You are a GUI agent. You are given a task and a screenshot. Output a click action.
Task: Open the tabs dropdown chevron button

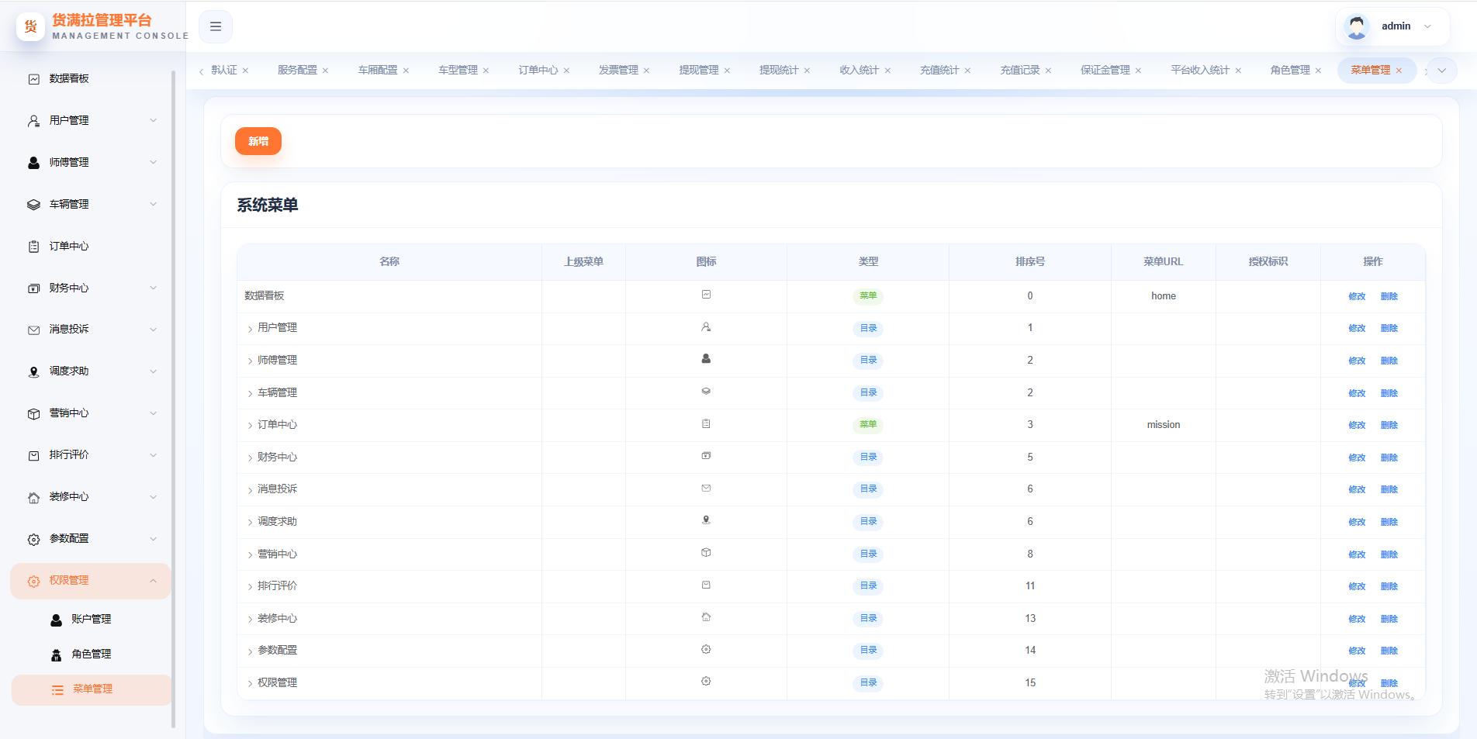tap(1441, 71)
